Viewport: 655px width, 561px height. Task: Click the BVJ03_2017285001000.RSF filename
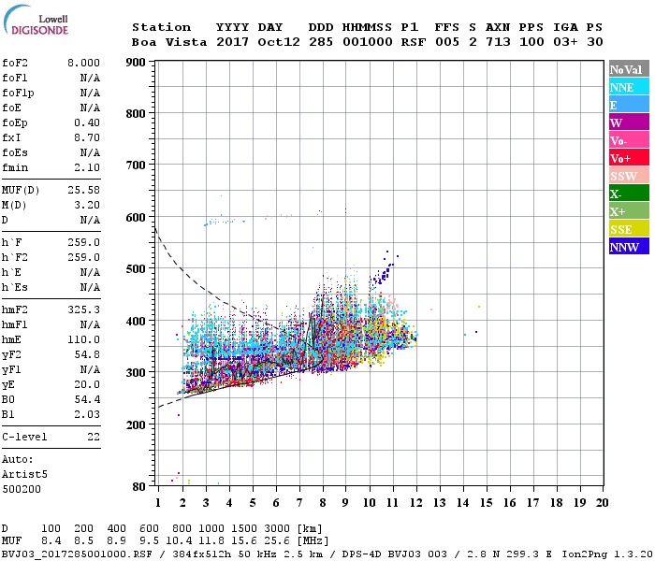point(77,554)
